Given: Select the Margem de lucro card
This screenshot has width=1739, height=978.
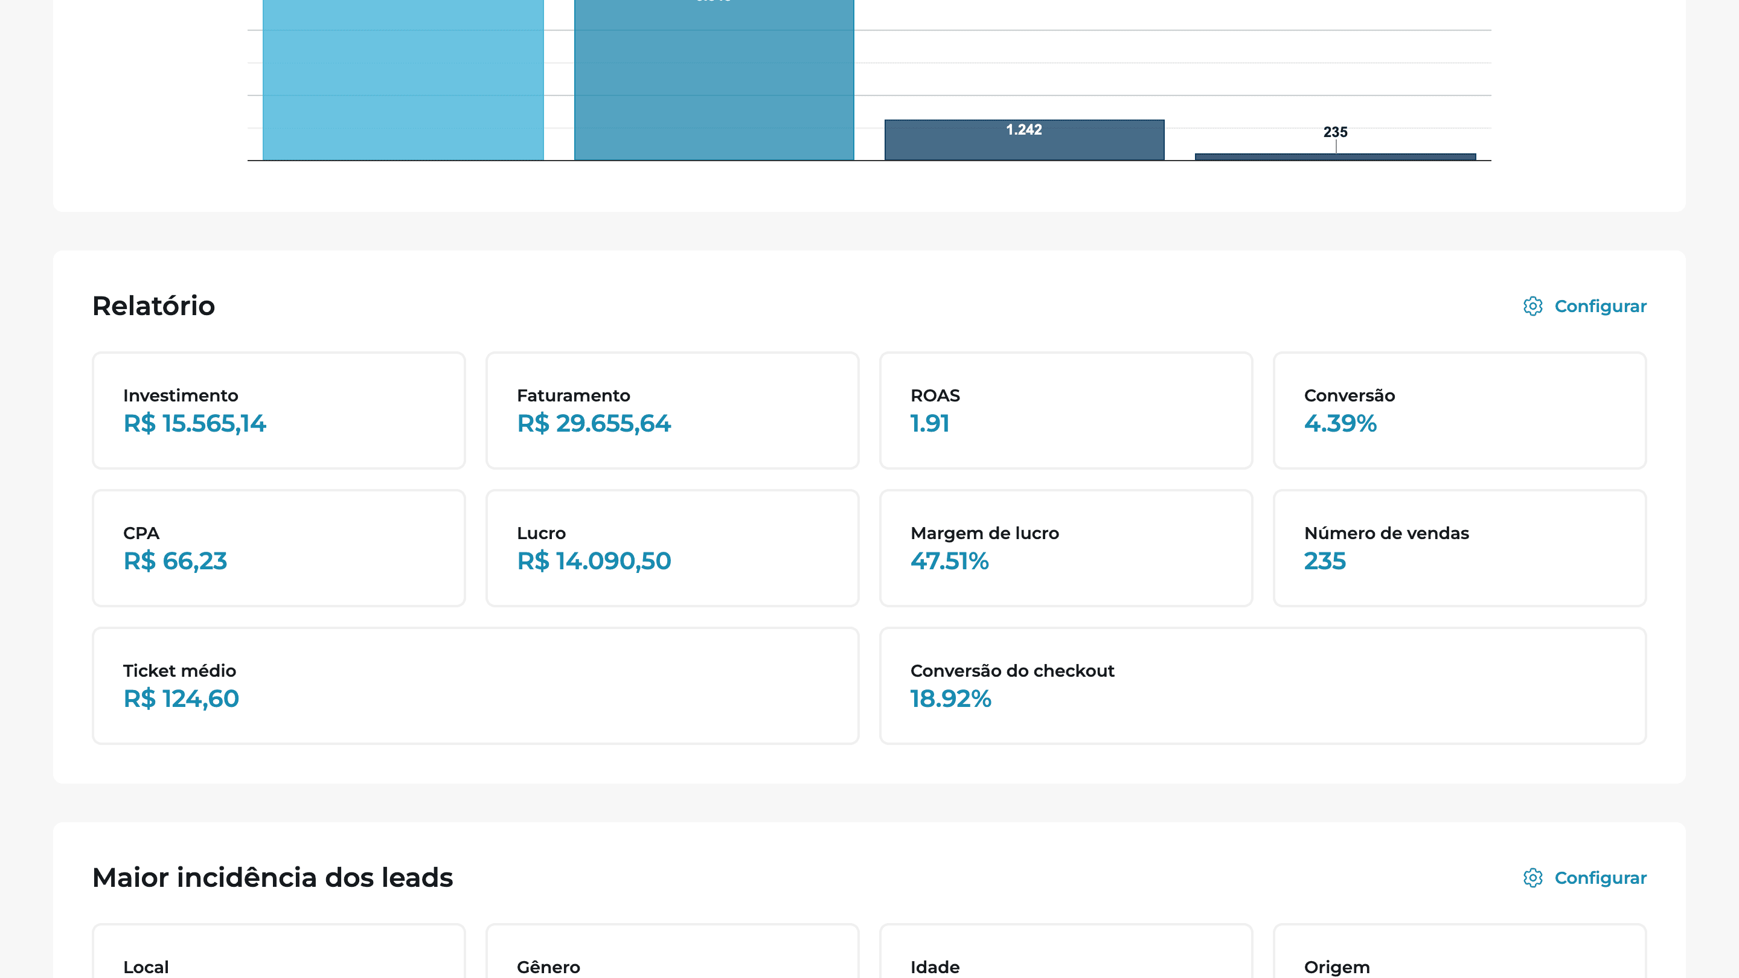Looking at the screenshot, I should pyautogui.click(x=1065, y=548).
